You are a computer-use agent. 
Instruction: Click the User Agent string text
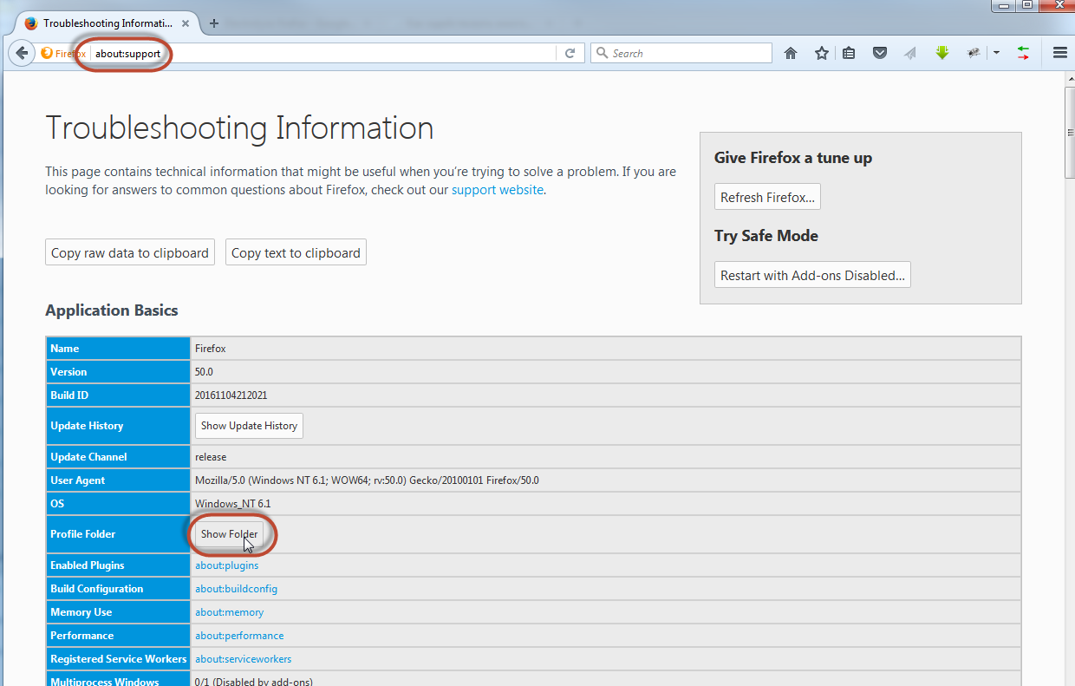(x=367, y=480)
